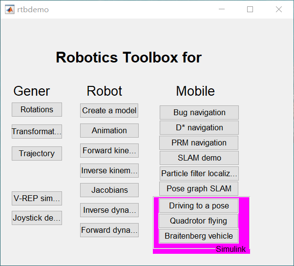Click the rtbdemo window title text
Screen dimensions: 294x266
(x=33, y=10)
